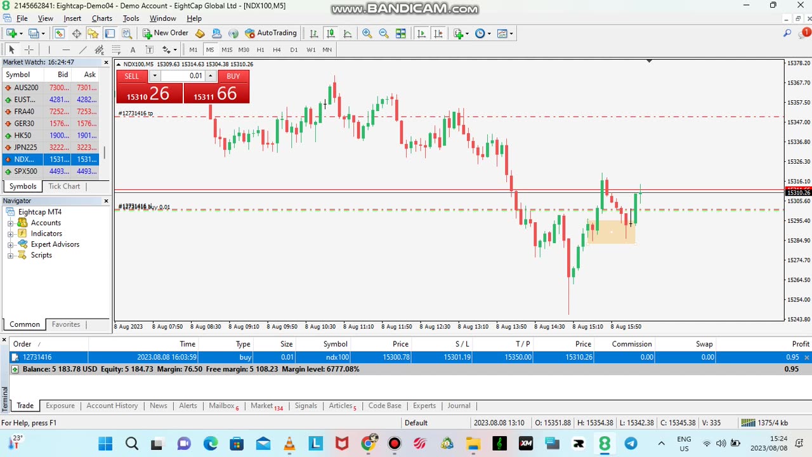Toggle the Market Watch window icon

(x=60, y=34)
